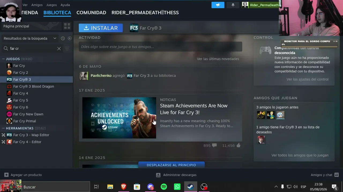343x192 pixels.
Task: Click the INSTALAR button
Action: click(x=101, y=28)
